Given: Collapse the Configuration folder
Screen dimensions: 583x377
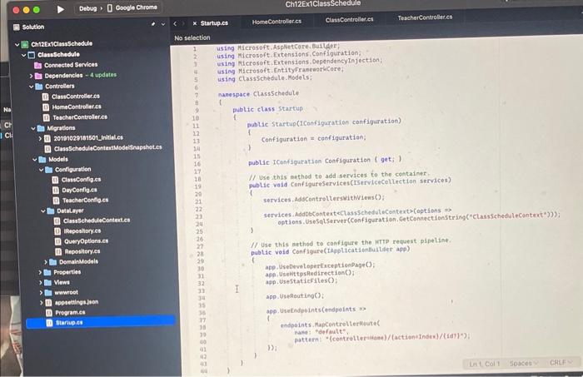Looking at the screenshot, I should click(x=42, y=170).
